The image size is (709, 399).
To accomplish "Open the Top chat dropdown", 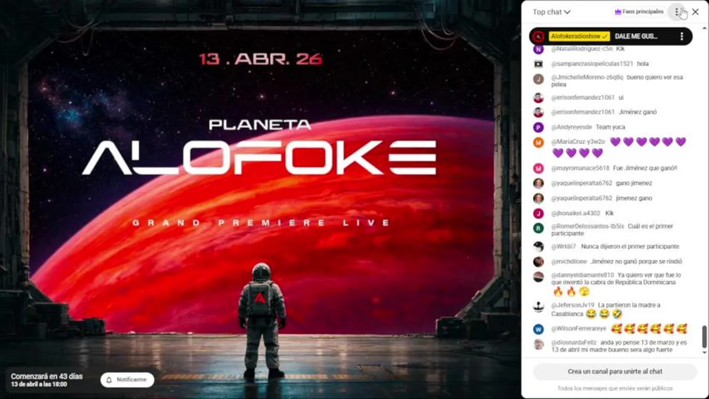I will pos(551,12).
